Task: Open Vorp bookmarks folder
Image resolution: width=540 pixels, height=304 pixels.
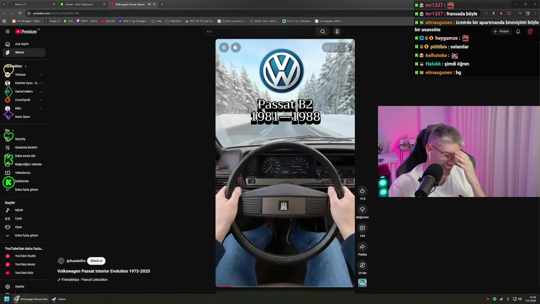Action: 157,21
